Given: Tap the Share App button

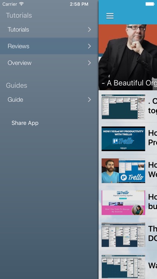Looking at the screenshot, I should click(25, 123).
